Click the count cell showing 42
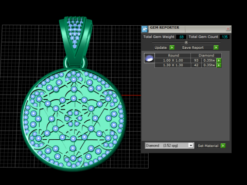Viewport: 247px width, 185px height. (x=196, y=65)
